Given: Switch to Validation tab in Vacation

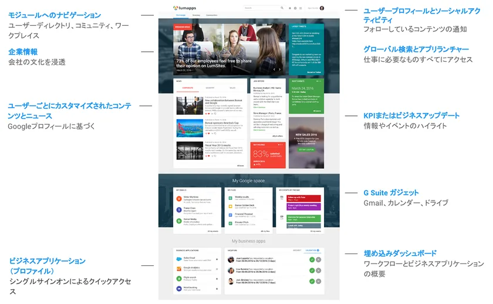Looking at the screenshot, I should coord(312,250).
